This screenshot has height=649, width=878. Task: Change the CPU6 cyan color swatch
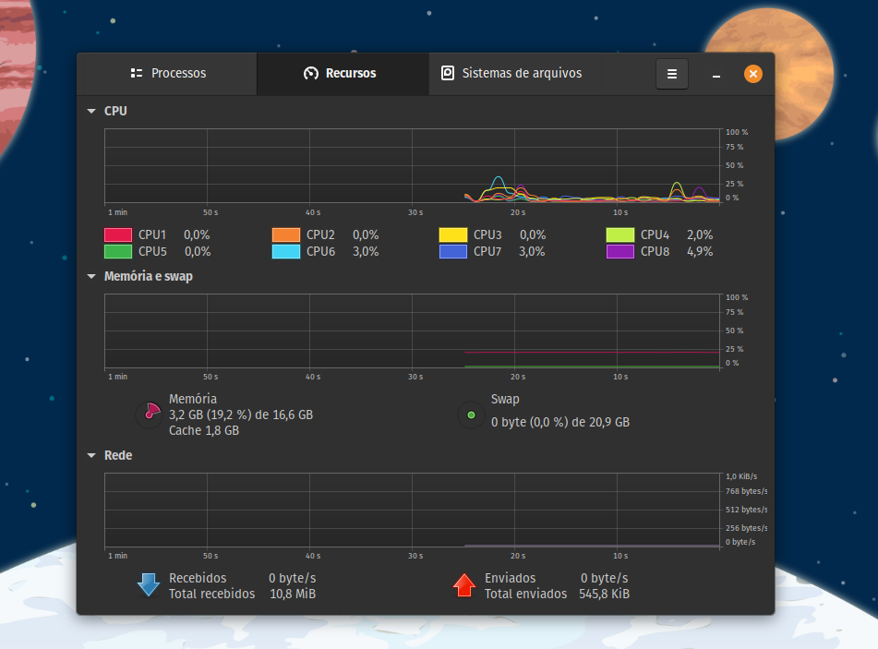tap(286, 252)
